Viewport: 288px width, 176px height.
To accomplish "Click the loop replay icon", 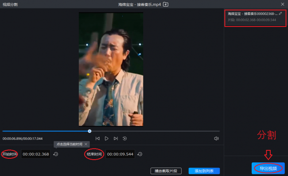I will (125, 138).
